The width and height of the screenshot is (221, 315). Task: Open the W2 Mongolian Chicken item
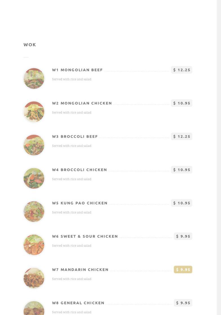(x=82, y=103)
